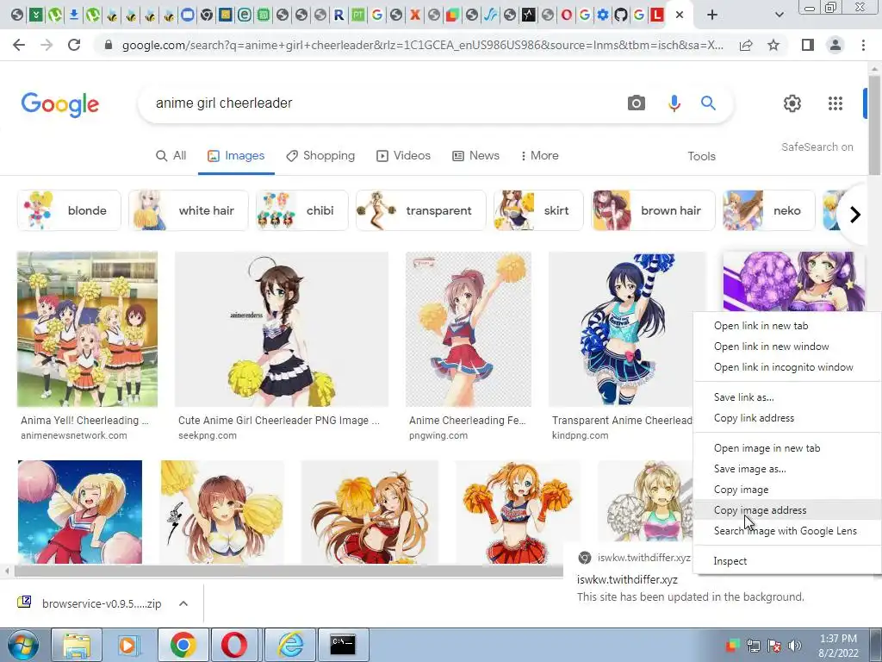Filter results by neko chip
The height and width of the screenshot is (662, 882).
pos(769,210)
